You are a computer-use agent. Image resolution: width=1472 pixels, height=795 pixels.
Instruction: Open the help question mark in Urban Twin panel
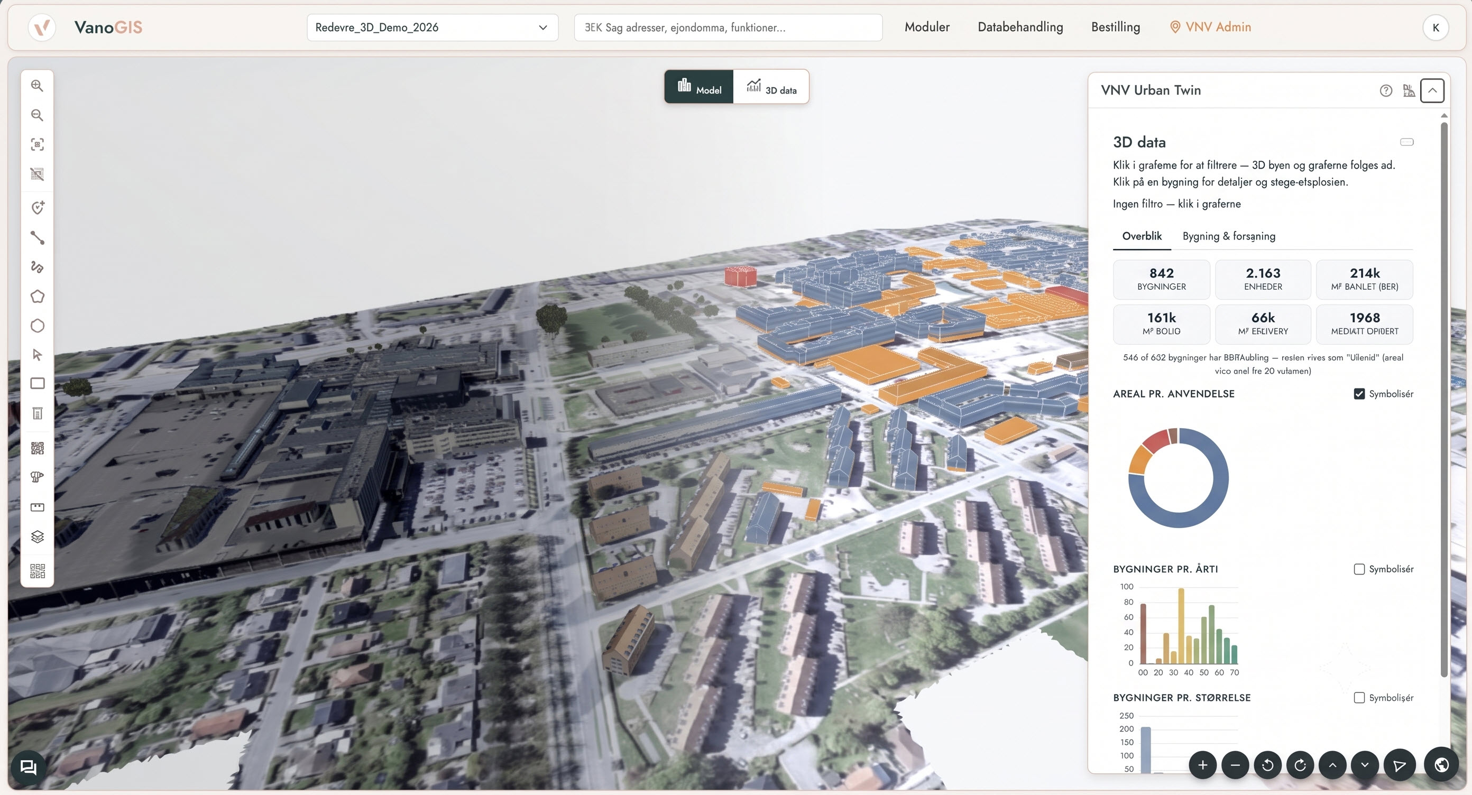click(x=1386, y=90)
